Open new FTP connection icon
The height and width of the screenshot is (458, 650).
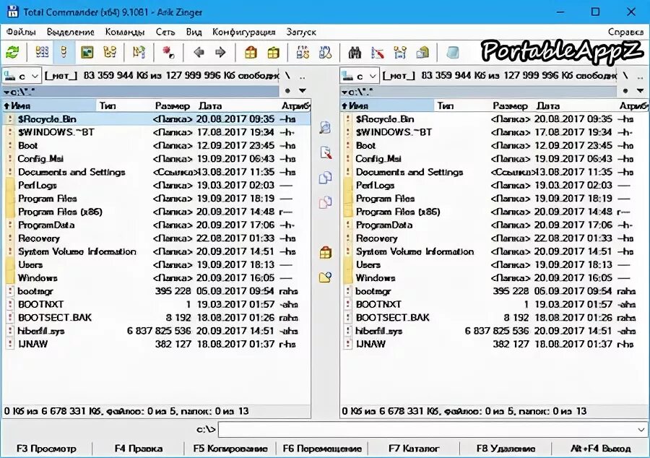point(326,52)
